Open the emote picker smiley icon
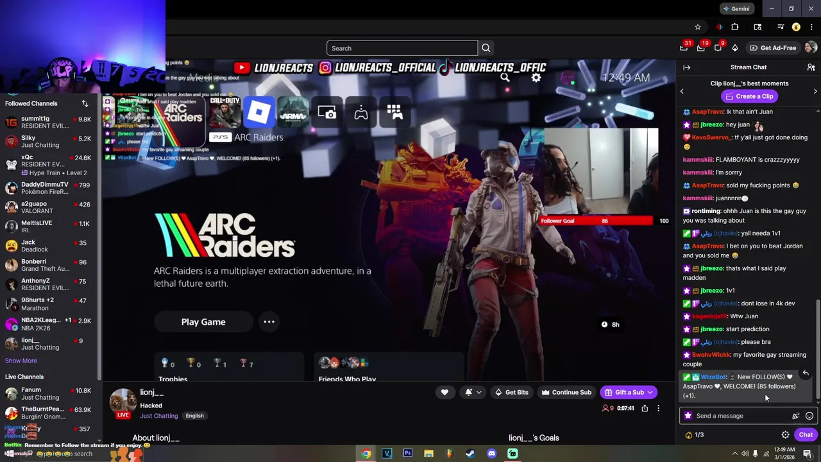Viewport: 821px width, 462px height. [x=809, y=416]
